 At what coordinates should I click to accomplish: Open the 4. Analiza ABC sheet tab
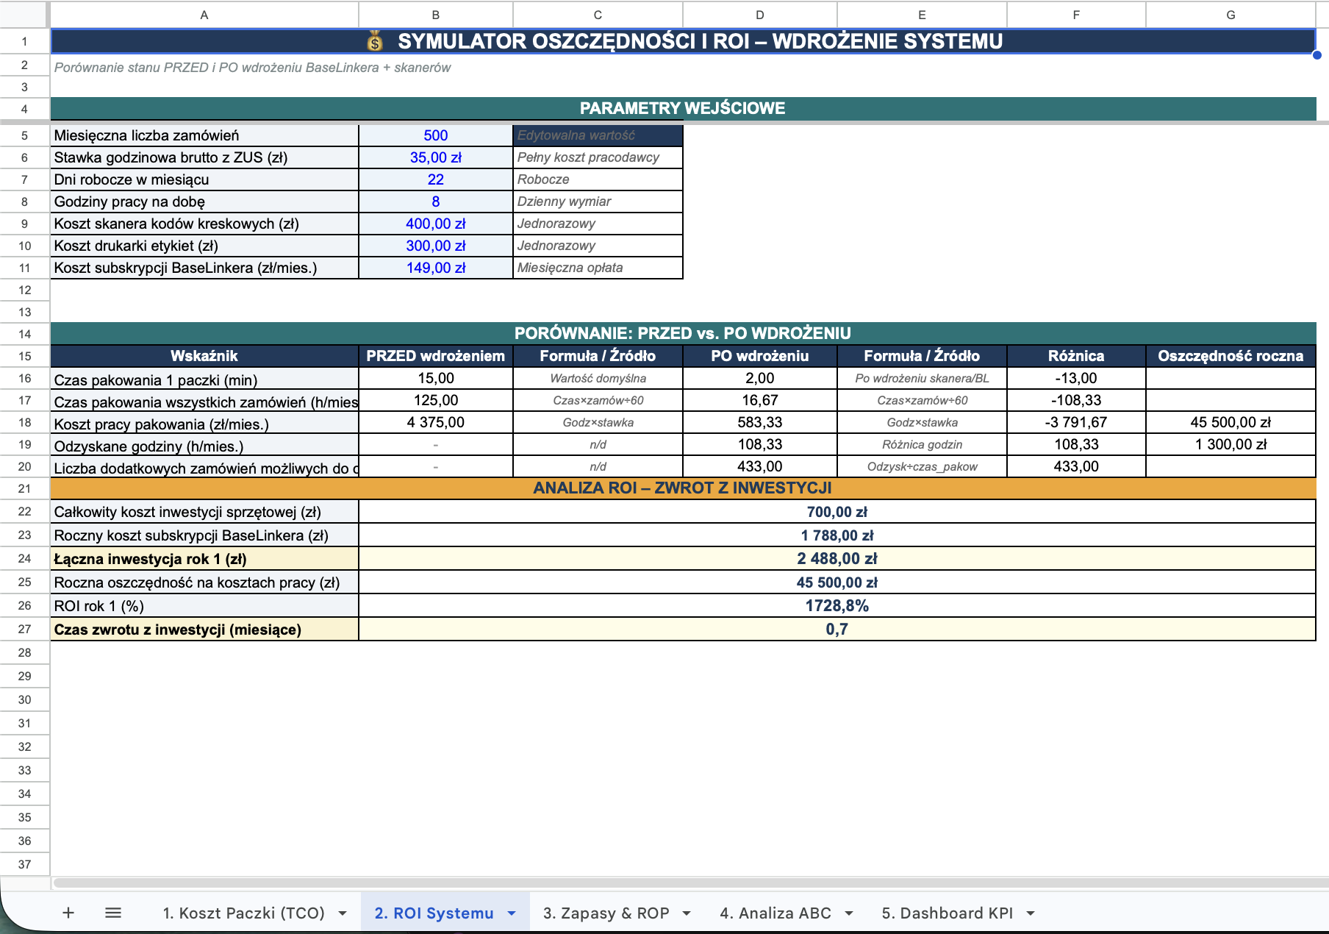tap(775, 913)
